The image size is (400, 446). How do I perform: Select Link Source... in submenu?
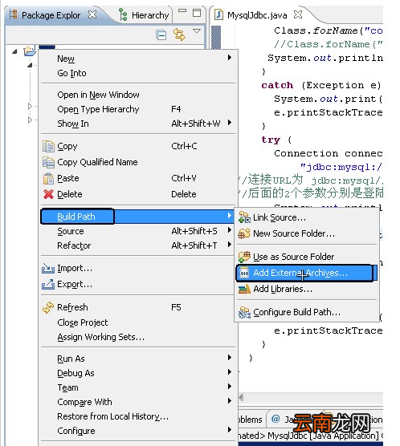pyautogui.click(x=307, y=217)
